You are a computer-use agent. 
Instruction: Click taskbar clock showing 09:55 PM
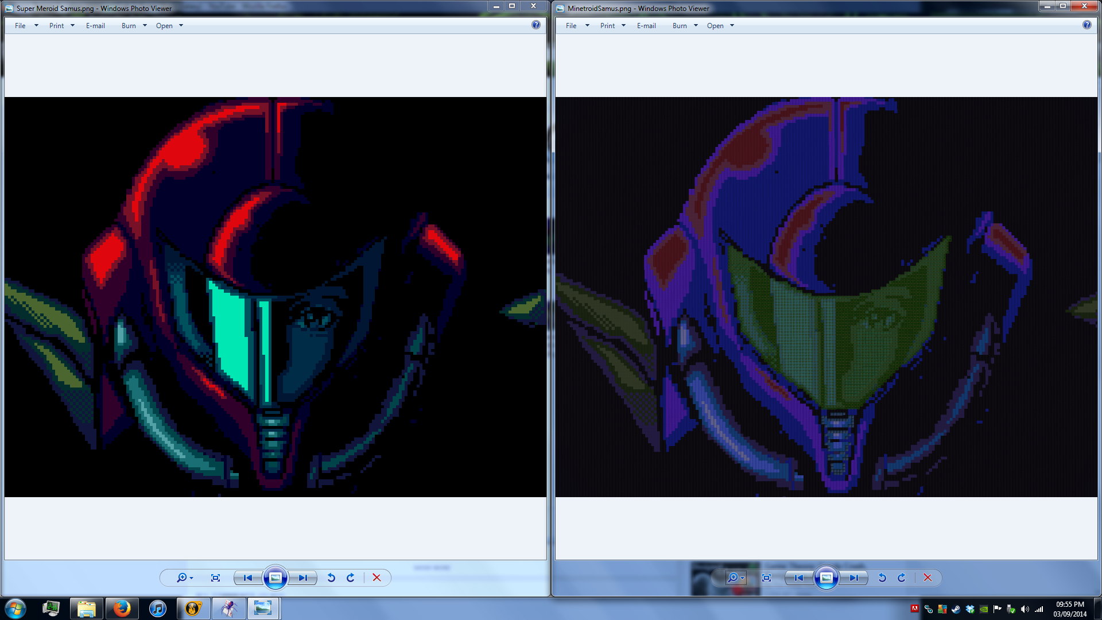tap(1070, 609)
